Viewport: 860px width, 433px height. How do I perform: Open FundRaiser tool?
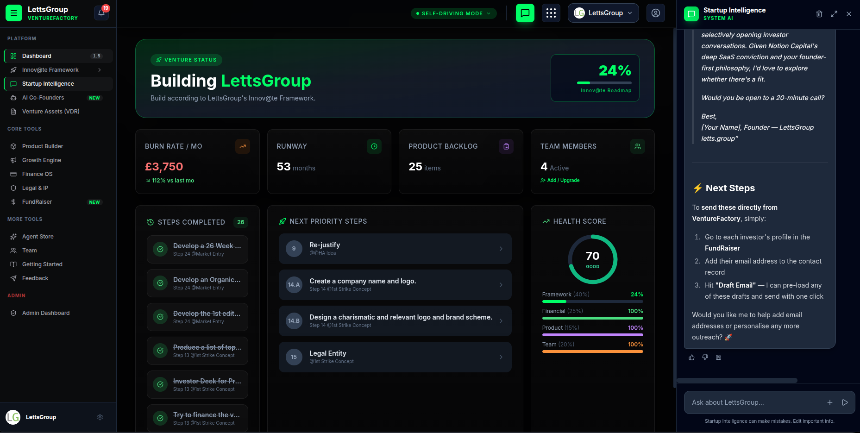pyautogui.click(x=58, y=202)
